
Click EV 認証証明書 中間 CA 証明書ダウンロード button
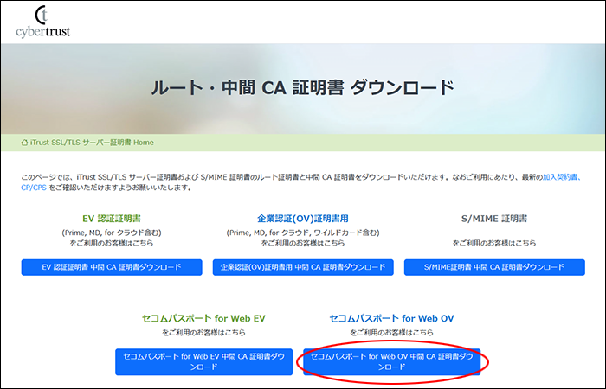[x=112, y=267]
